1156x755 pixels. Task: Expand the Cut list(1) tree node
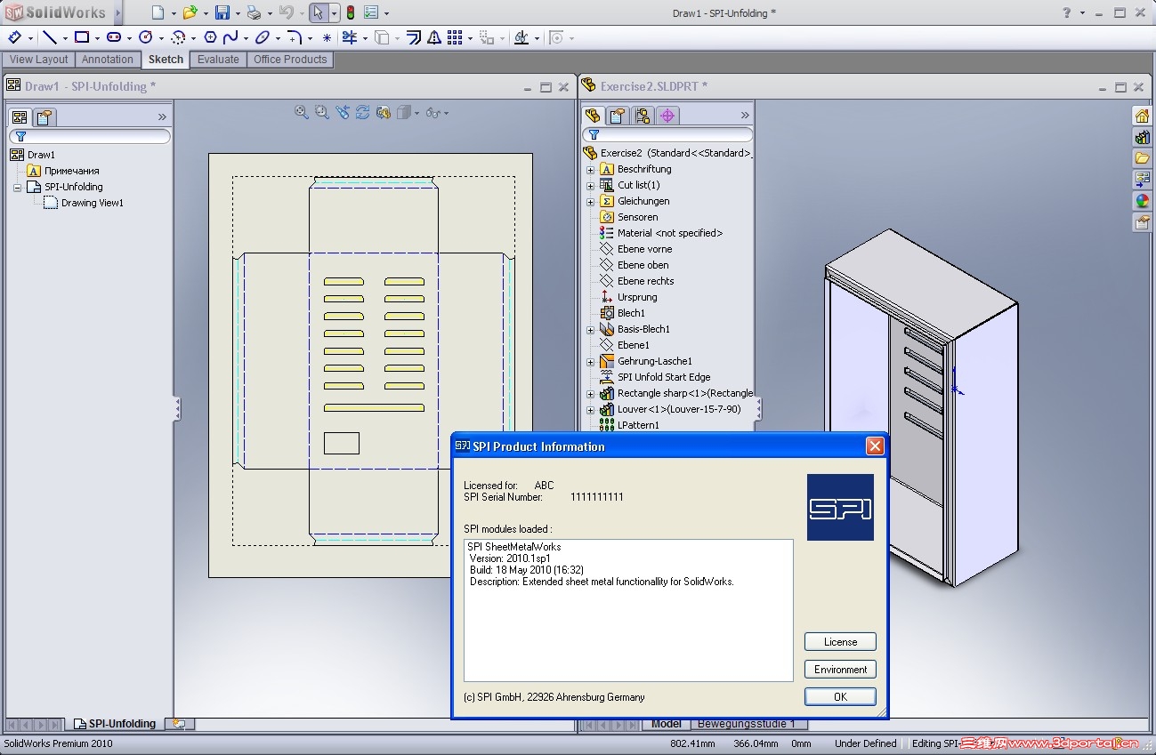590,185
